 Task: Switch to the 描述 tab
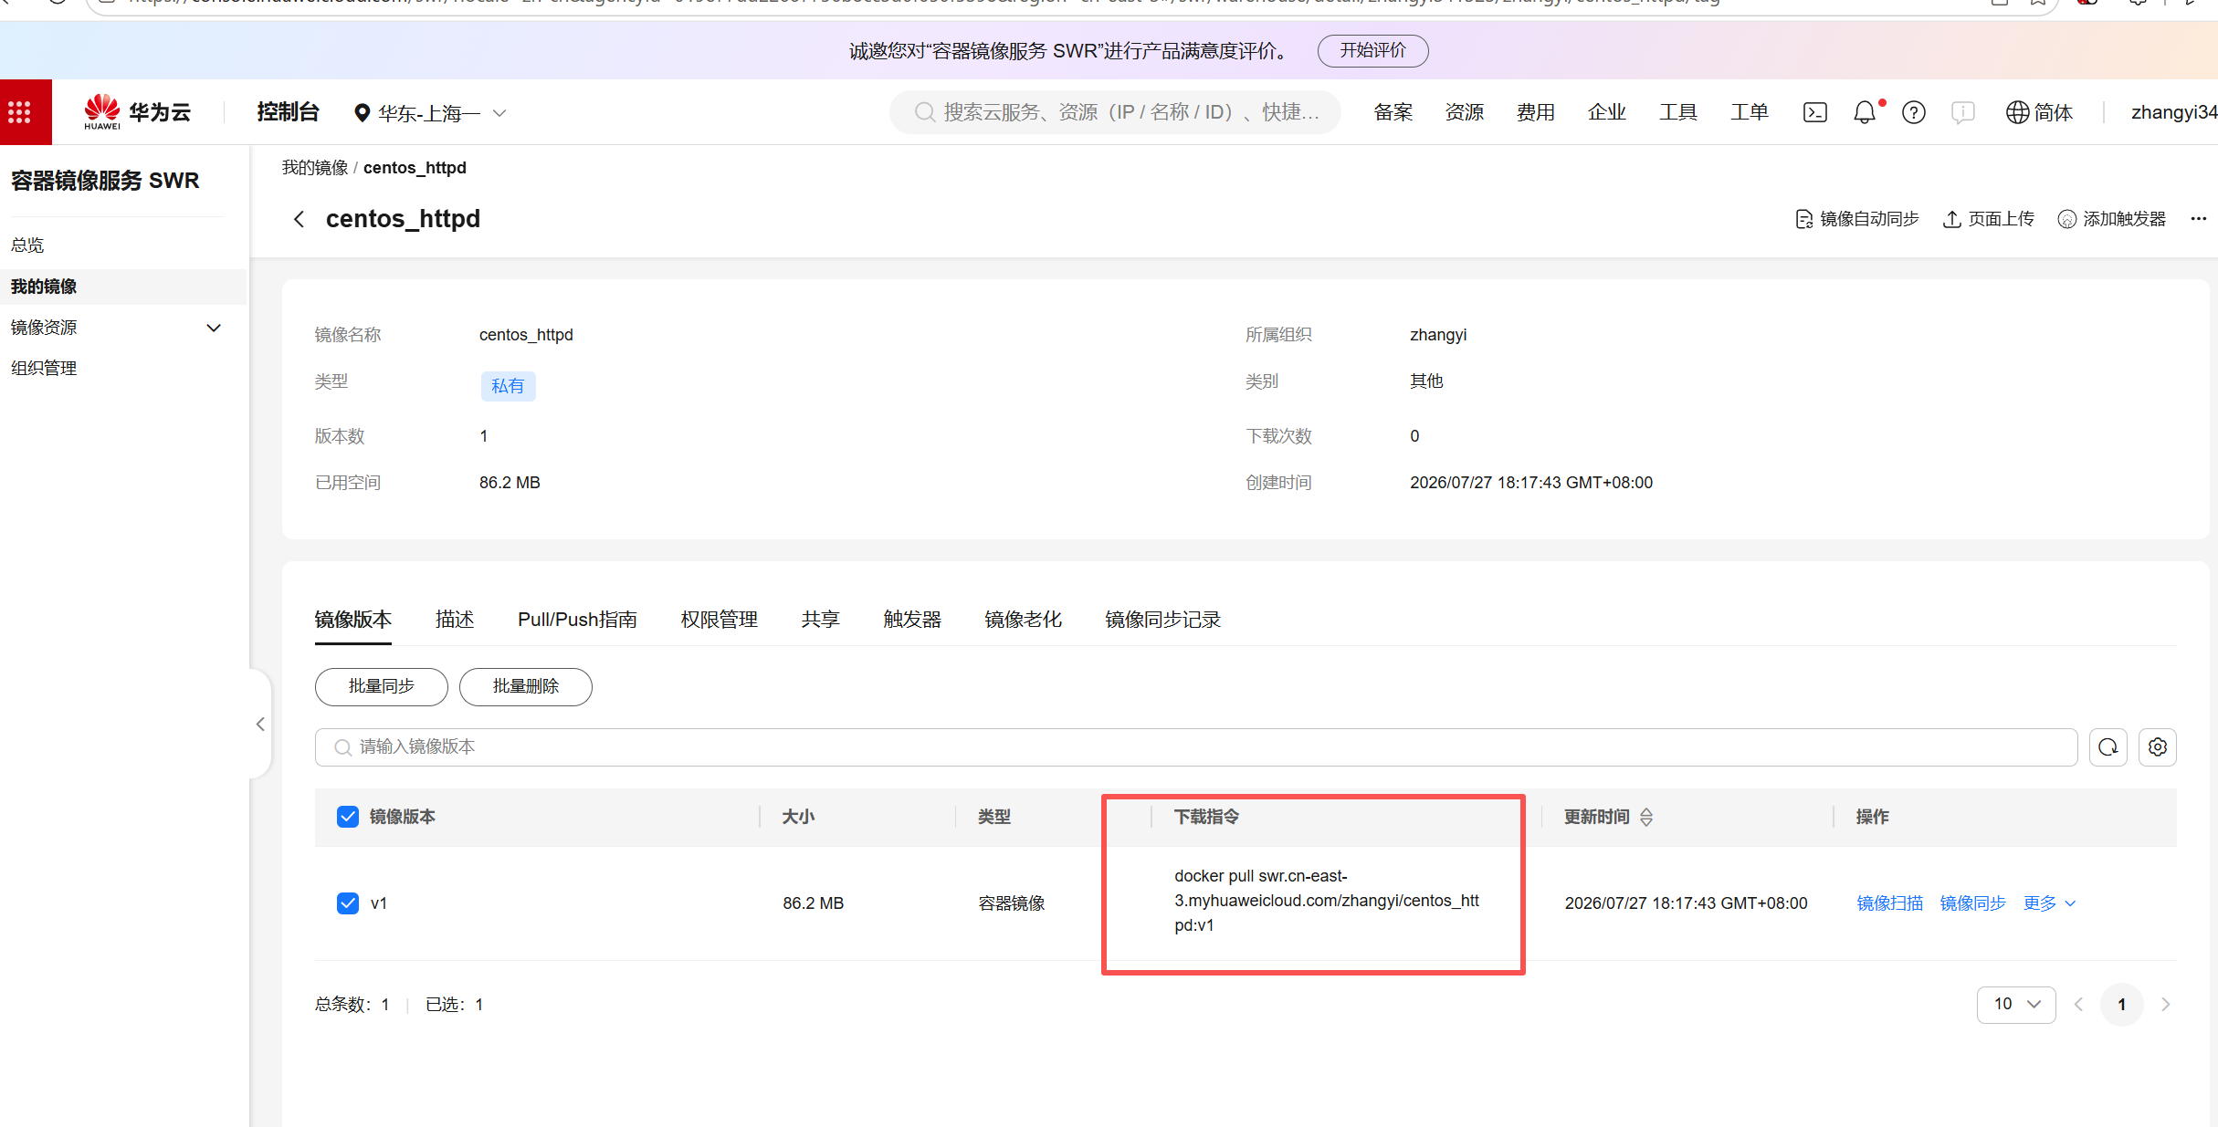455,620
